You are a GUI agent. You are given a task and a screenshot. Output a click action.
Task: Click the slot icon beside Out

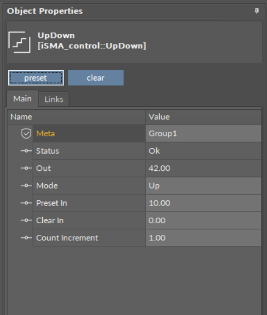(26, 168)
